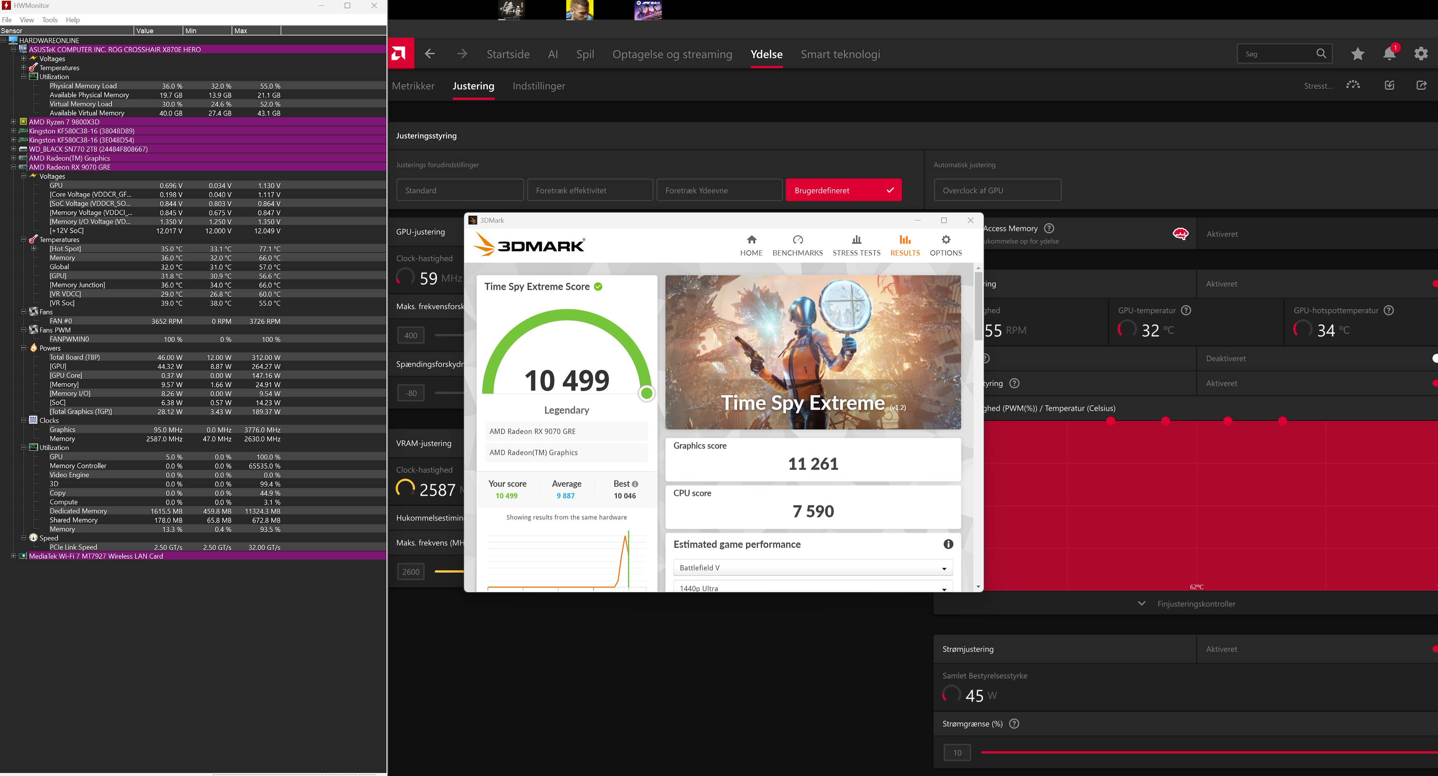Open the HWMonitor File menu
Viewport: 1438px width, 776px height.
pyautogui.click(x=7, y=19)
